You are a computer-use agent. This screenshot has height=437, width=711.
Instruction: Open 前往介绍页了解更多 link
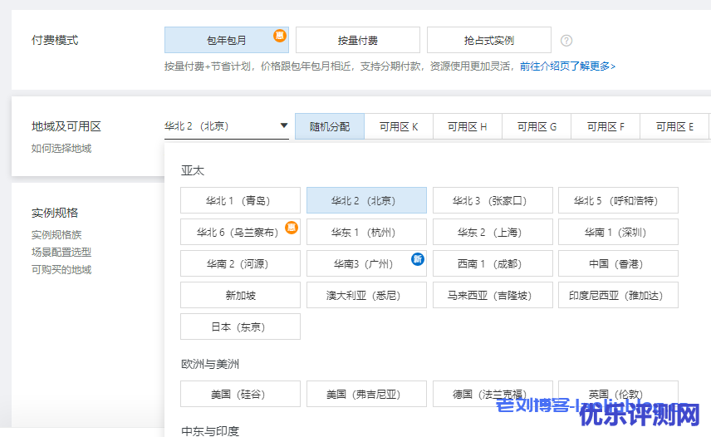pyautogui.click(x=567, y=66)
